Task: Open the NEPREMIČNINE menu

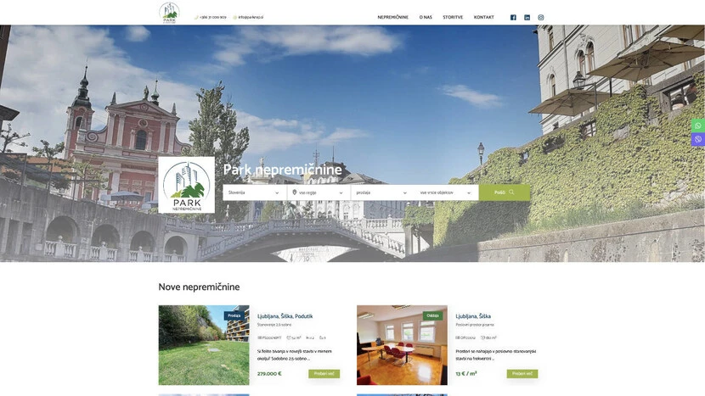Action: coord(392,17)
